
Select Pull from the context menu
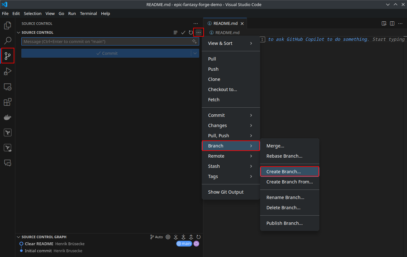(231, 59)
